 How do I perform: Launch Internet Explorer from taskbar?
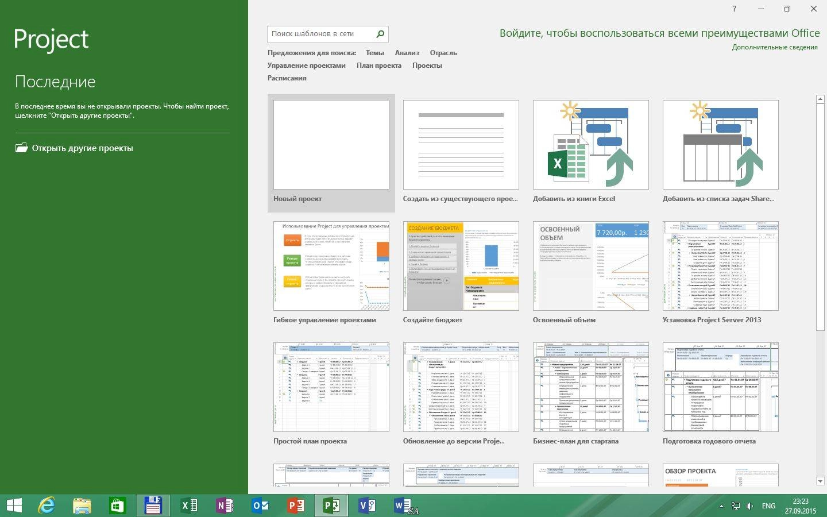coord(47,506)
